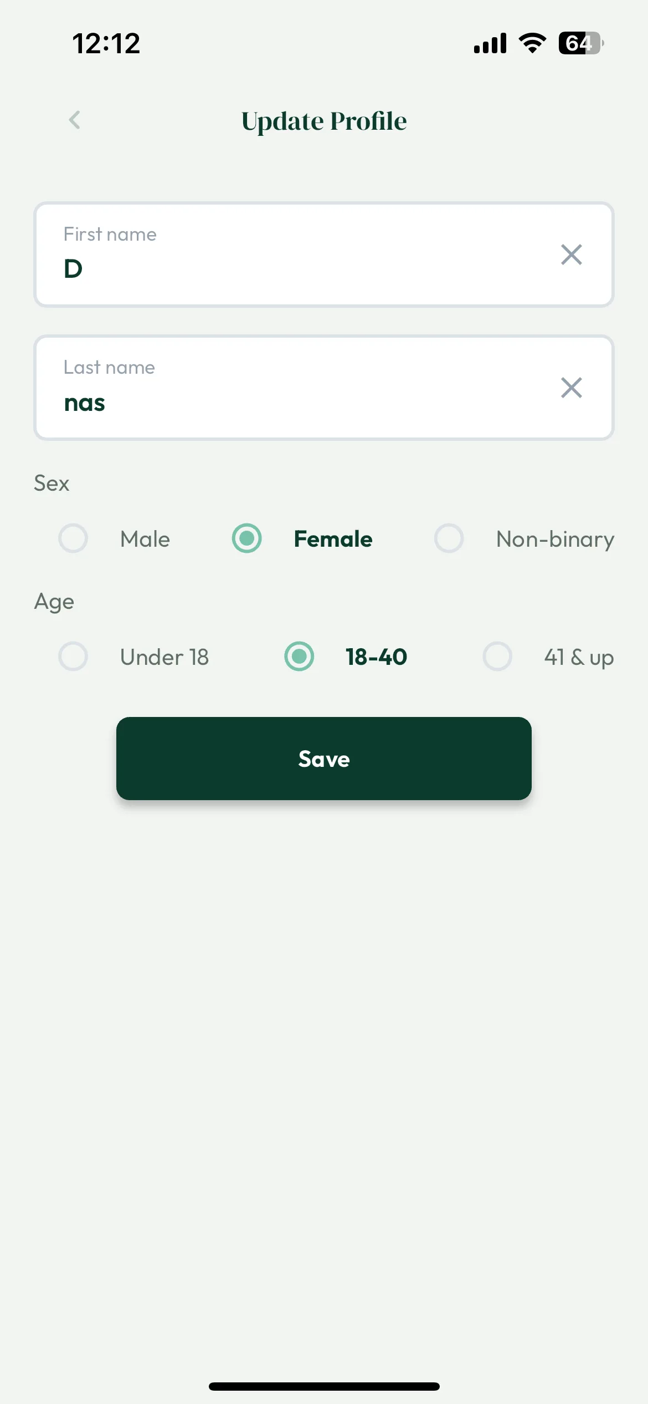This screenshot has height=1404, width=648.
Task: Choose the 41 & up age option
Action: click(x=497, y=657)
